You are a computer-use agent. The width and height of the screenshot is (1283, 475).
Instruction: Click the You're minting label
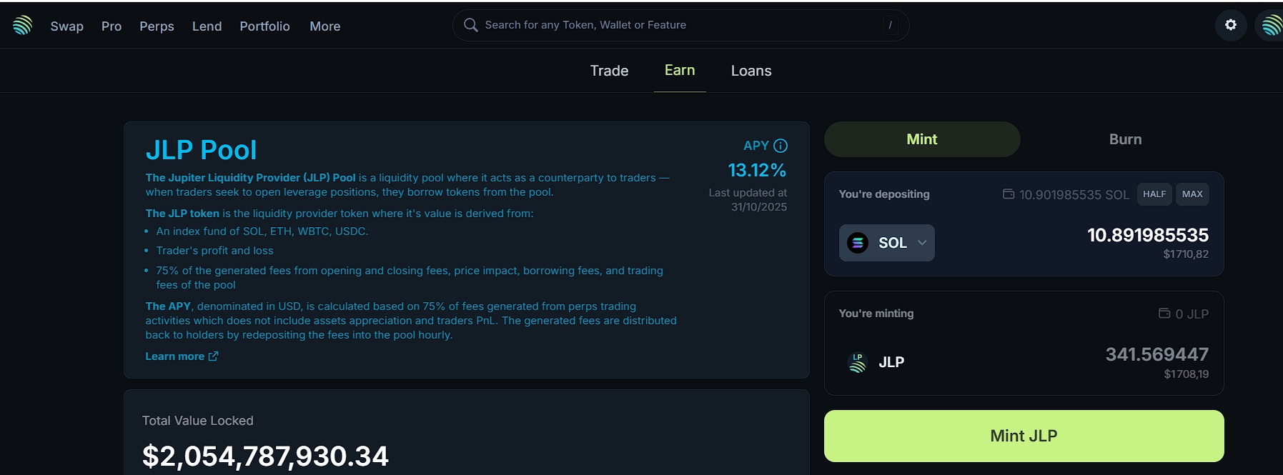pos(876,314)
